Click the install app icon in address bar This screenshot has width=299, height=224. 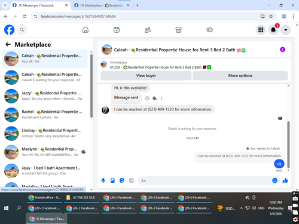(x=263, y=16)
